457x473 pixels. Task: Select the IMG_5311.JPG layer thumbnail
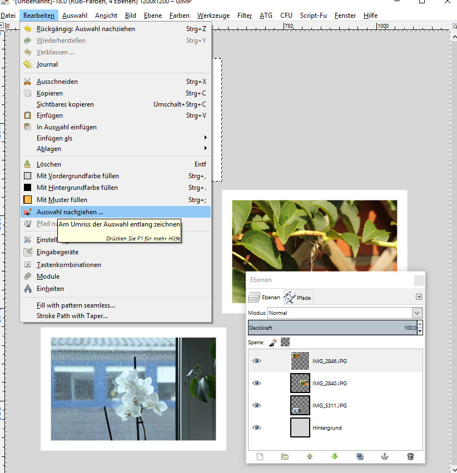tap(300, 405)
